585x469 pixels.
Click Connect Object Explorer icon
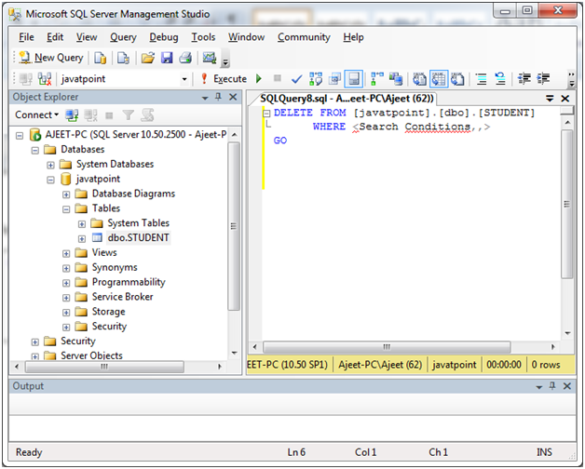click(x=72, y=115)
